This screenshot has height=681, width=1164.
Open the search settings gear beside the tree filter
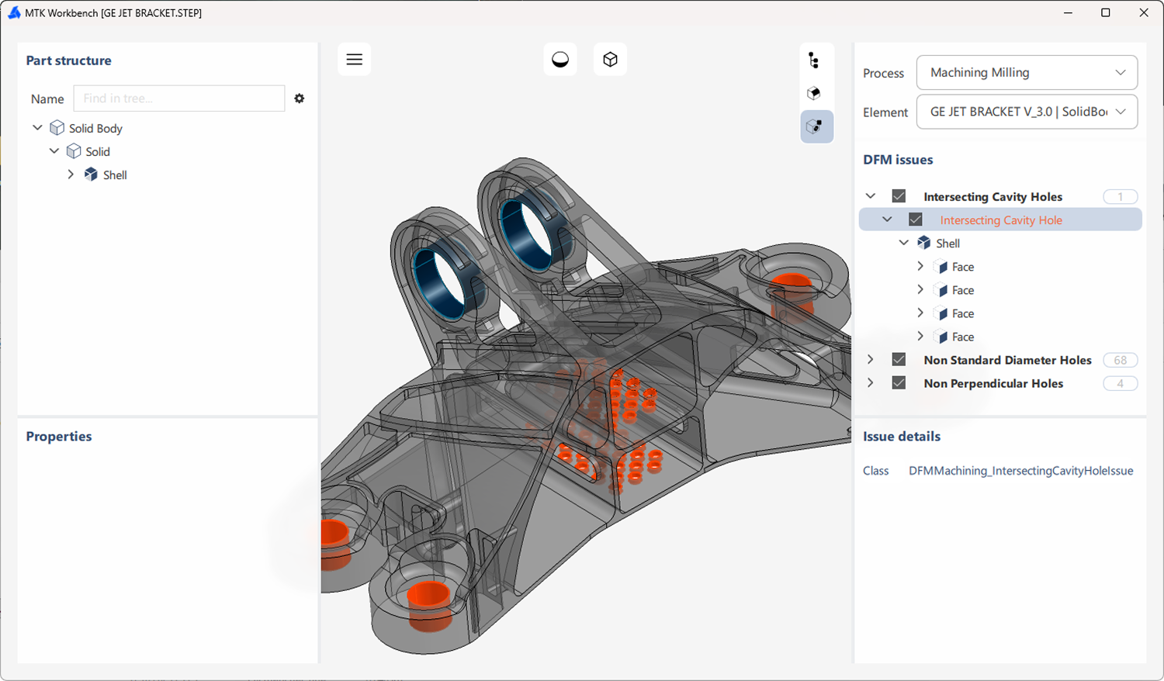(299, 99)
